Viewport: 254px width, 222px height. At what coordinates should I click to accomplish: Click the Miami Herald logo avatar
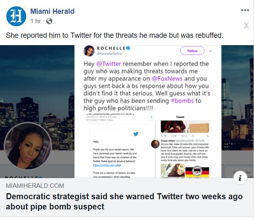pos(16,16)
